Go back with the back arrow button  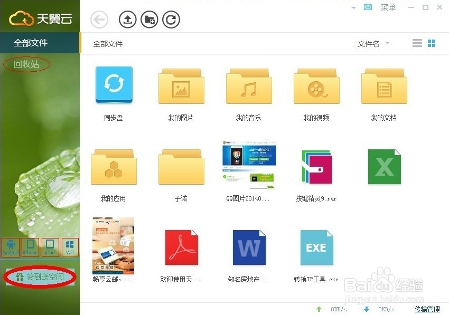[x=99, y=20]
